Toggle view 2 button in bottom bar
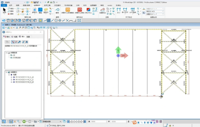This screenshot has height=127, width=200. point(71,121)
